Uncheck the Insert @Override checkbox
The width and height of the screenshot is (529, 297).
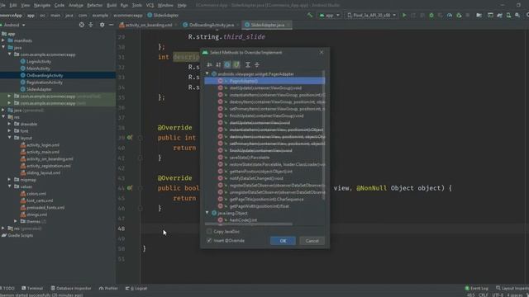209,240
